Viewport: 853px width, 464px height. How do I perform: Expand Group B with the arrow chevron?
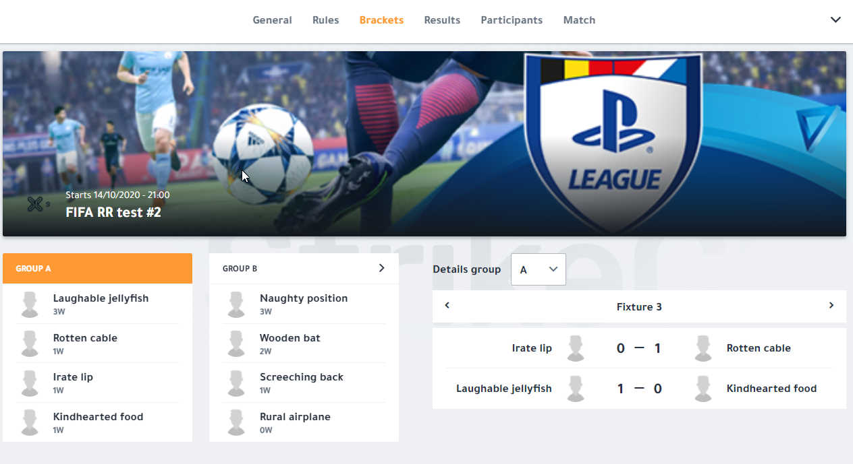[381, 268]
